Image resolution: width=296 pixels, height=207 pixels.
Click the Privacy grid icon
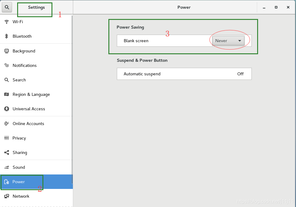coord(7,138)
